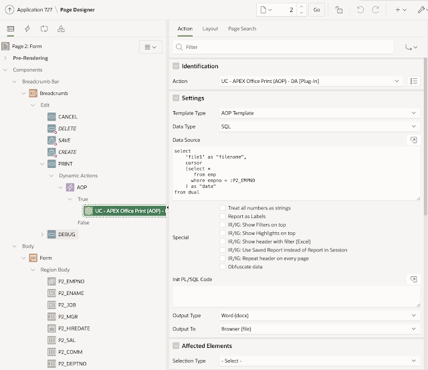Select the Form region icon
Viewport: 428px width, 370px height.
coord(33,258)
